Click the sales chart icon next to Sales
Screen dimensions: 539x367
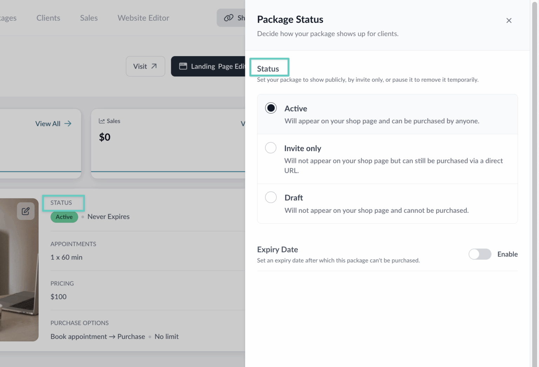101,121
